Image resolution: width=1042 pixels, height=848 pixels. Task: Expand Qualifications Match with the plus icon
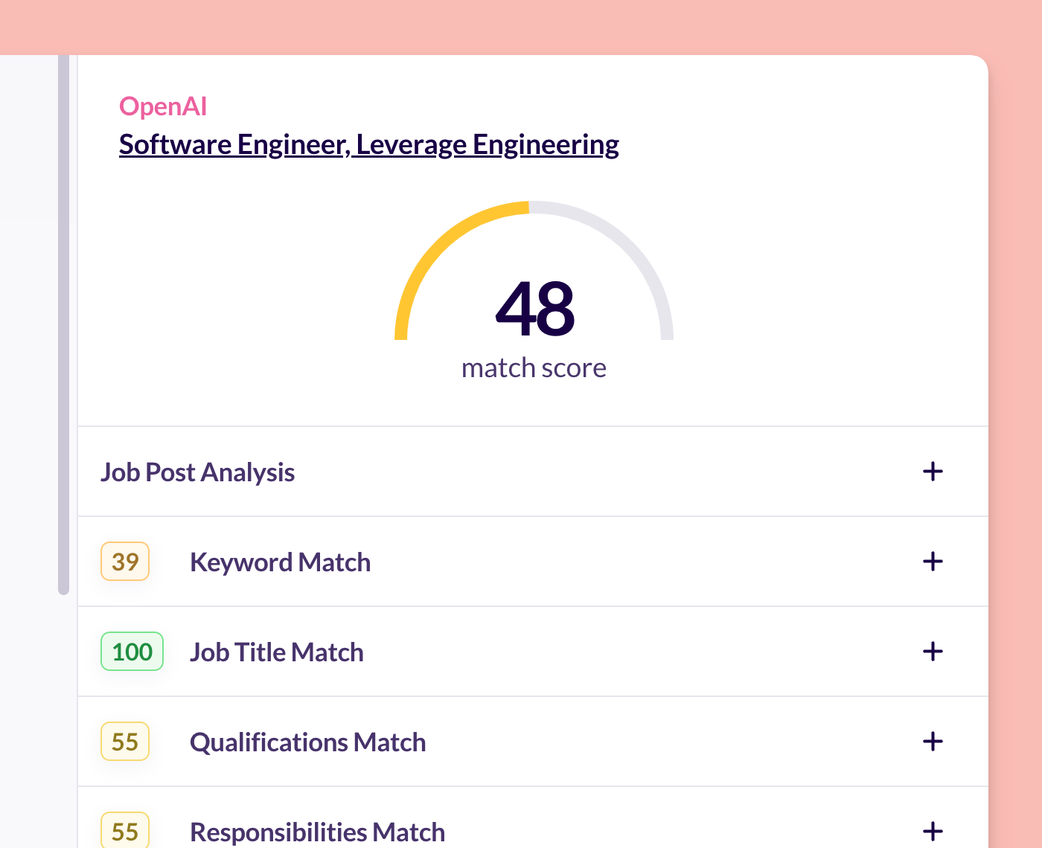coord(933,742)
